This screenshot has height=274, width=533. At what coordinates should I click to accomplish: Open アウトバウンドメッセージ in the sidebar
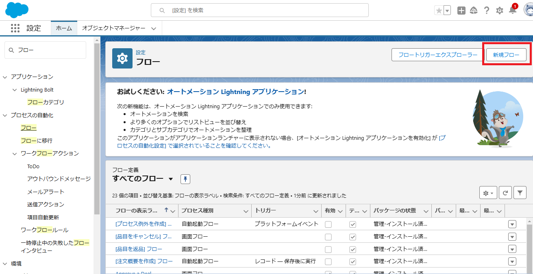59,179
